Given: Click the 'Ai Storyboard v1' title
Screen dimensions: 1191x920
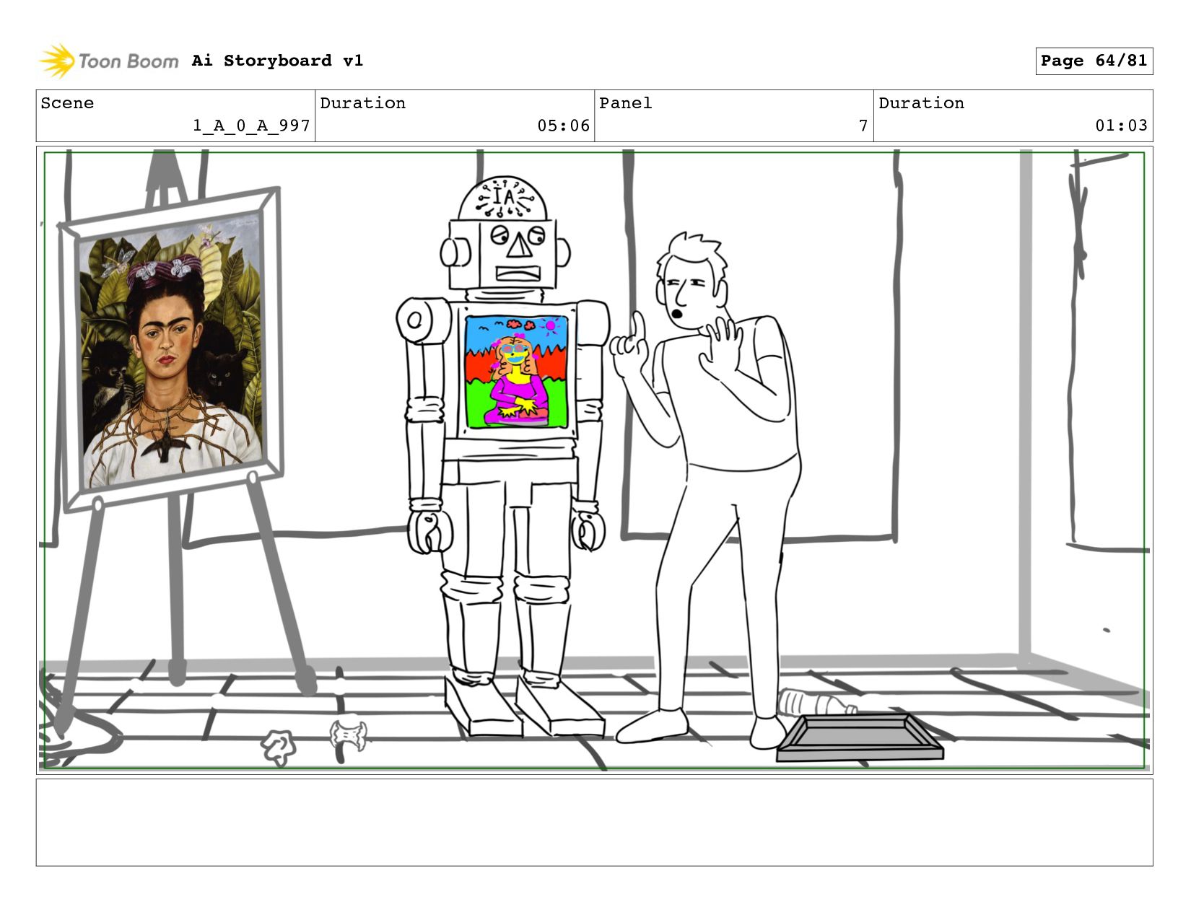Looking at the screenshot, I should pyautogui.click(x=277, y=61).
